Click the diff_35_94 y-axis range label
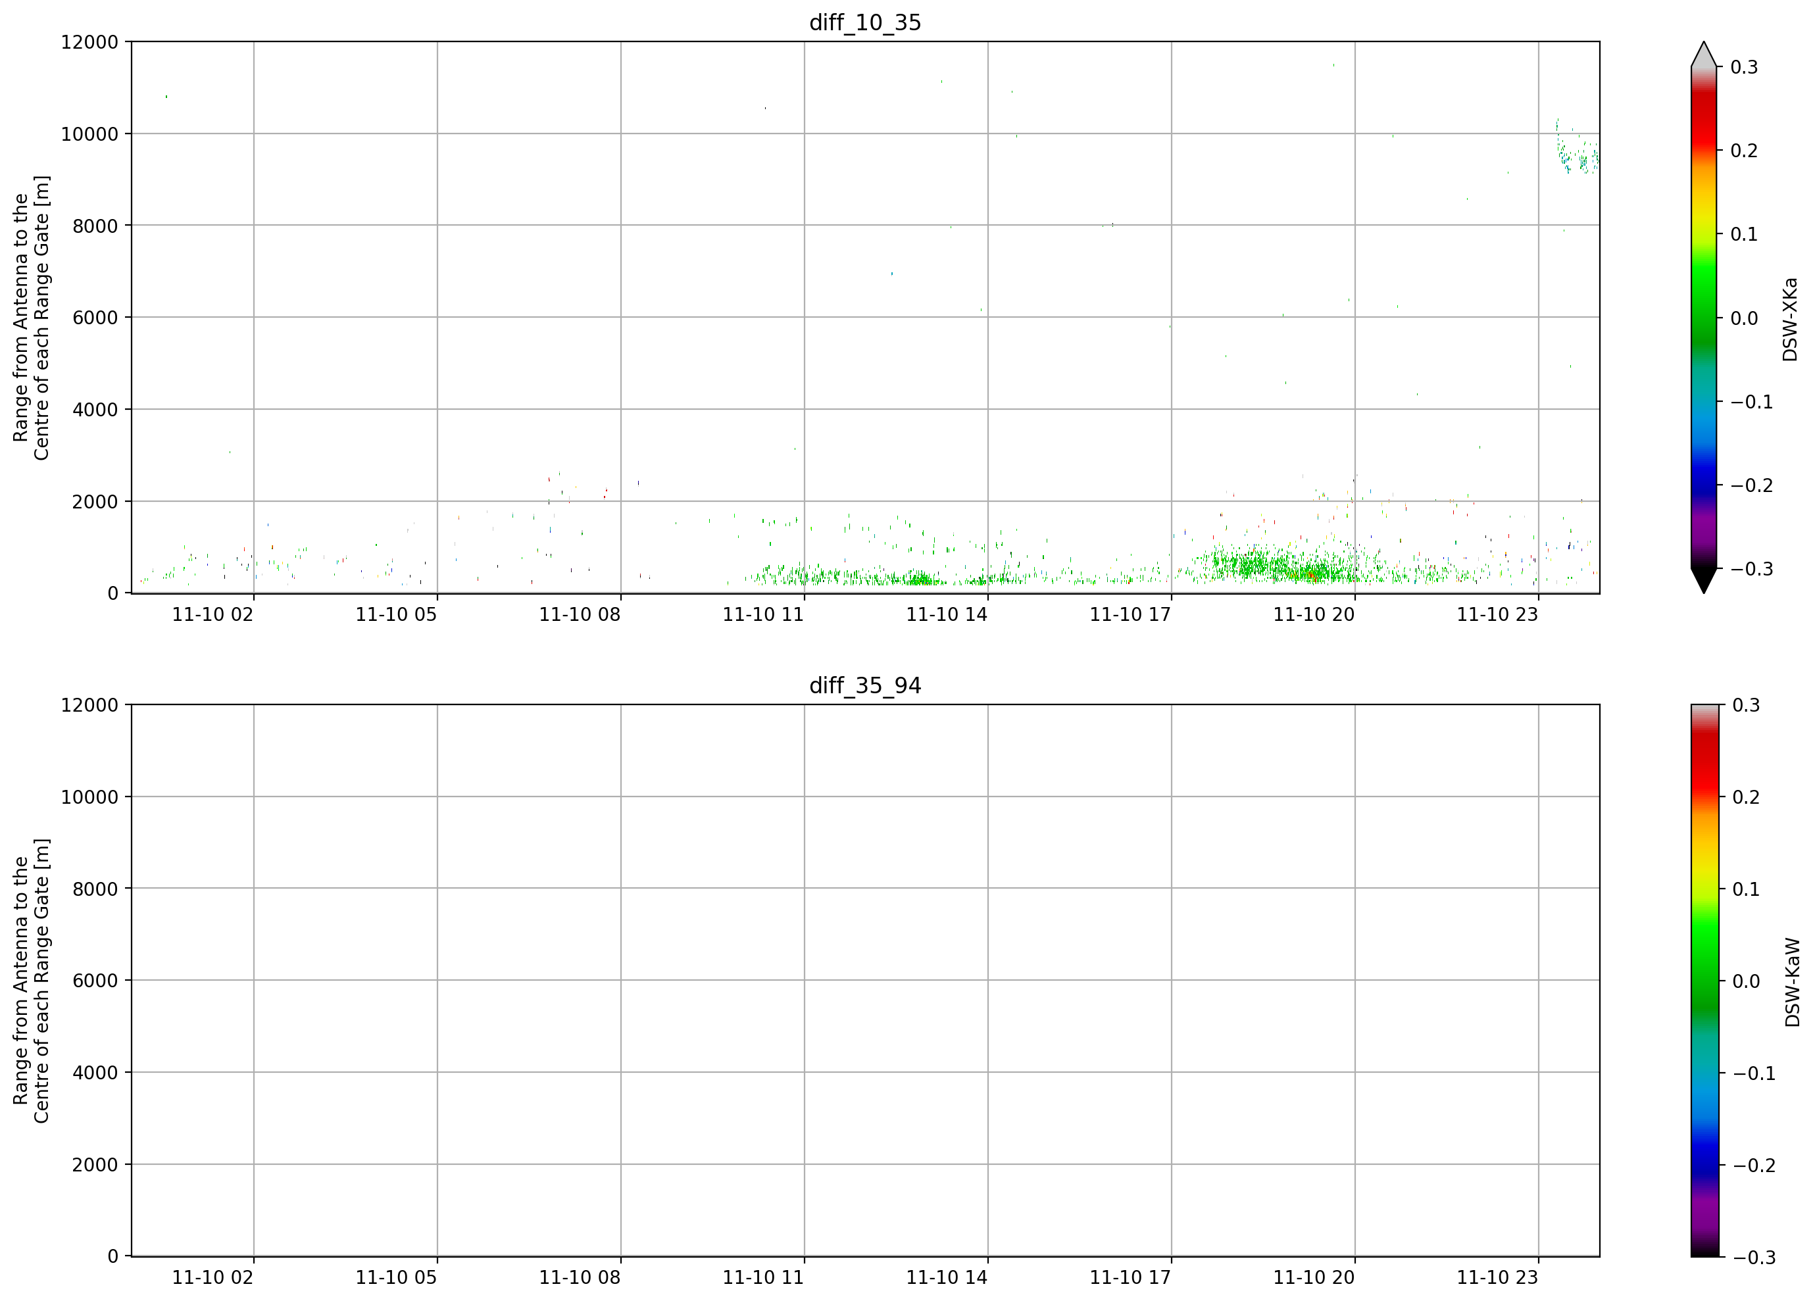Image resolution: width=1815 pixels, height=1301 pixels. tap(31, 981)
